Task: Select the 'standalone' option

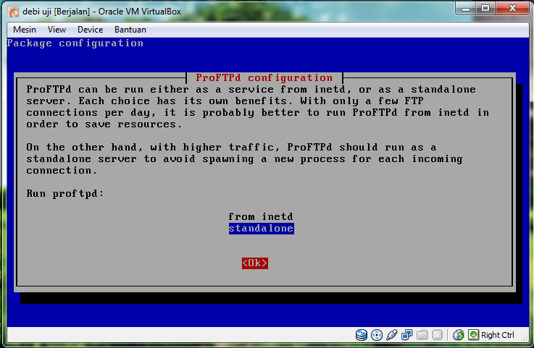Action: click(x=262, y=228)
